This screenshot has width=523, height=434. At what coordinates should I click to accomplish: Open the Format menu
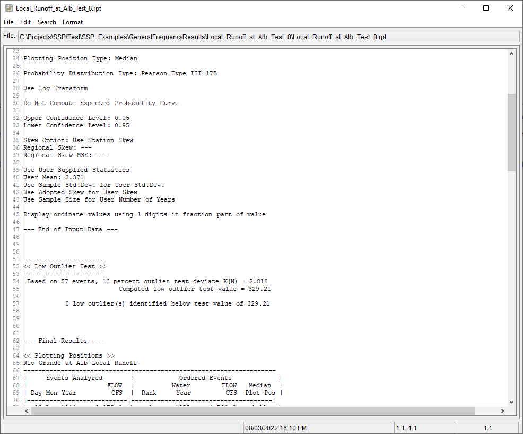coord(72,22)
